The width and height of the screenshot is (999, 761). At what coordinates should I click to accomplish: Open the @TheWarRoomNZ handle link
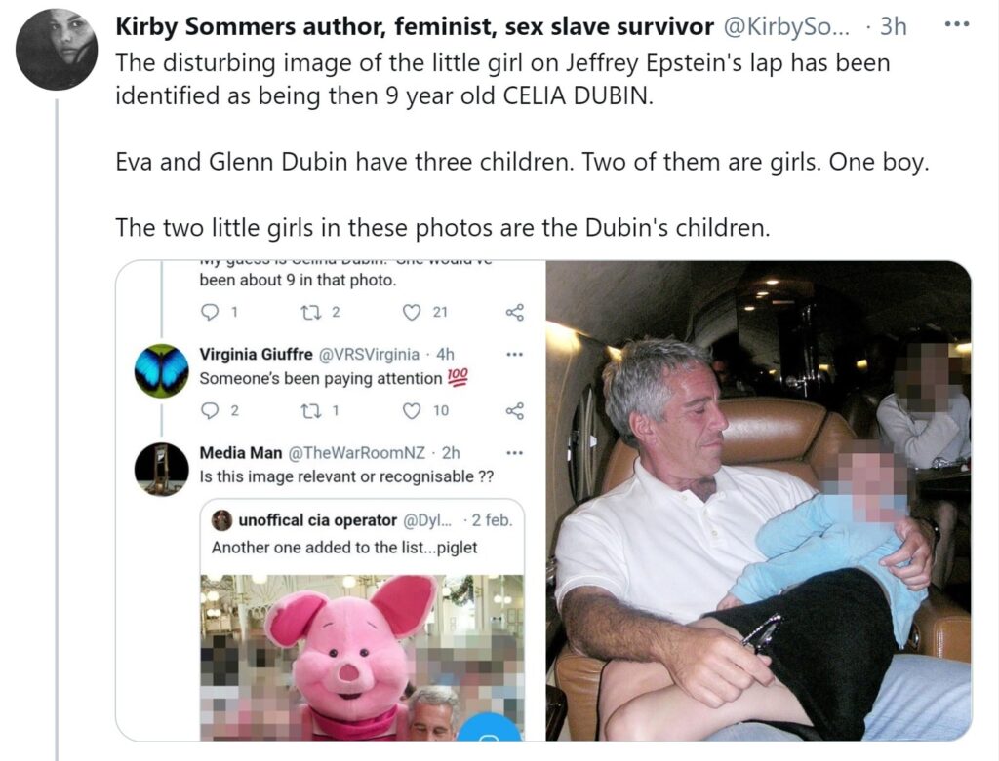coord(357,452)
